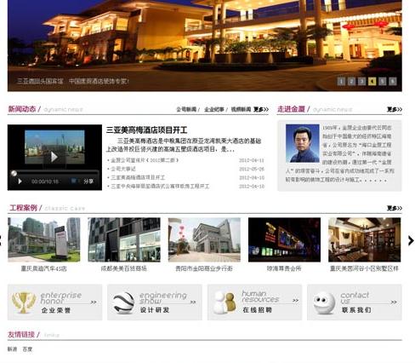This screenshot has width=415, height=363.
Task: Click the smiley ball icon for contact us
Action: (x=324, y=303)
